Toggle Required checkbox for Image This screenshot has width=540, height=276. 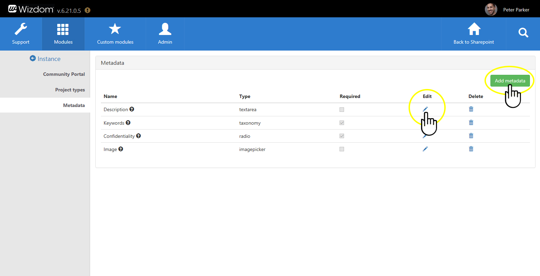pos(342,149)
